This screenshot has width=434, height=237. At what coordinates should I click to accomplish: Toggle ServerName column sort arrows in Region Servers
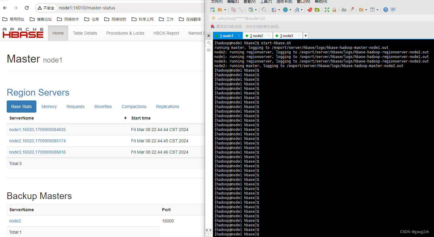(125, 118)
